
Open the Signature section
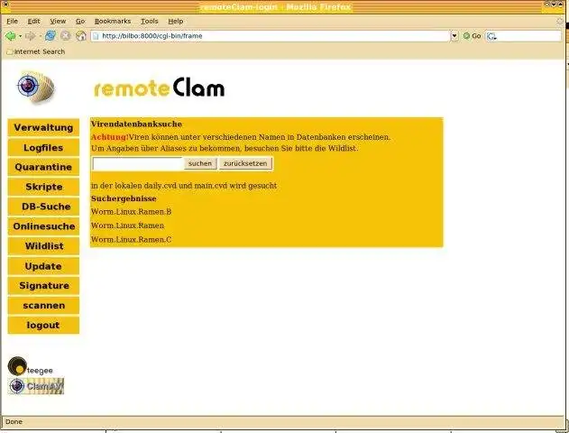pyautogui.click(x=43, y=286)
